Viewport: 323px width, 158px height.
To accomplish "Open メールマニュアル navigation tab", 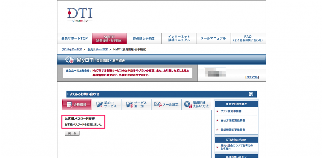I will [x=213, y=38].
